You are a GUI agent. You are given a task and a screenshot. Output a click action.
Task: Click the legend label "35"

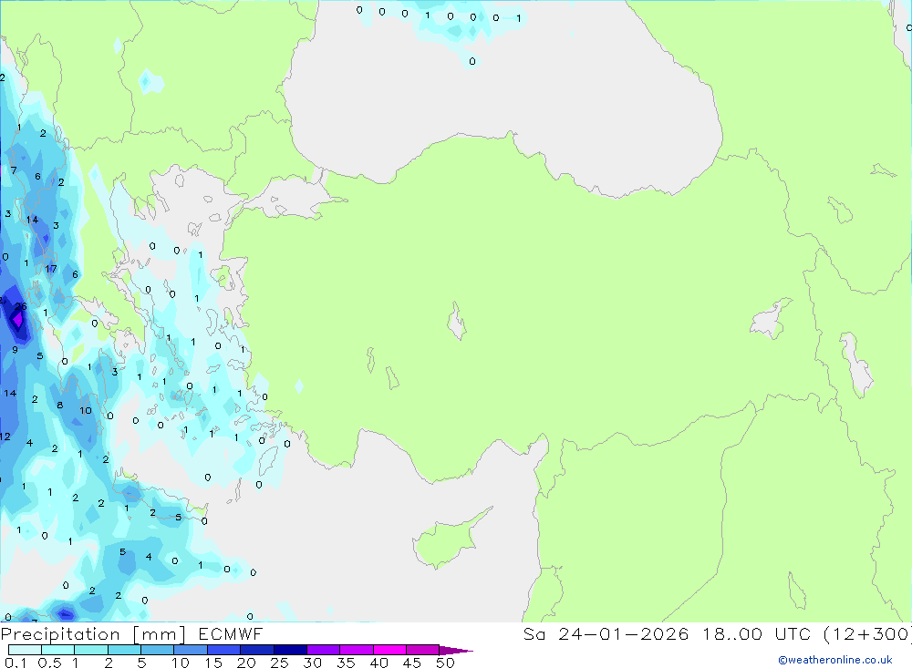346,663
